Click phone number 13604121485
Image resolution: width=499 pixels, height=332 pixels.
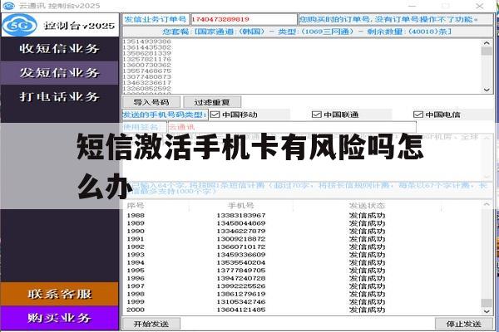241,310
